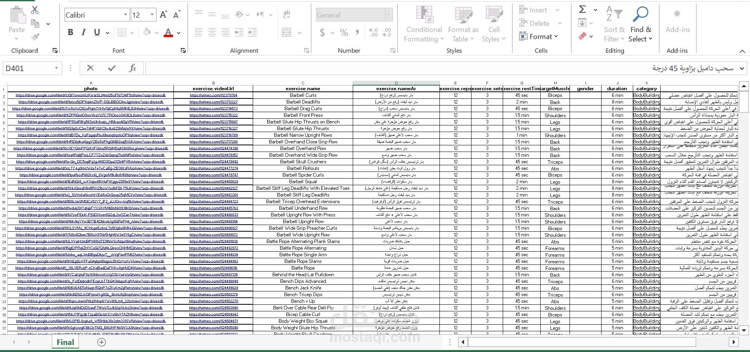The width and height of the screenshot is (750, 352).
Task: Open the Calibri font name dropdown
Action: (x=126, y=15)
